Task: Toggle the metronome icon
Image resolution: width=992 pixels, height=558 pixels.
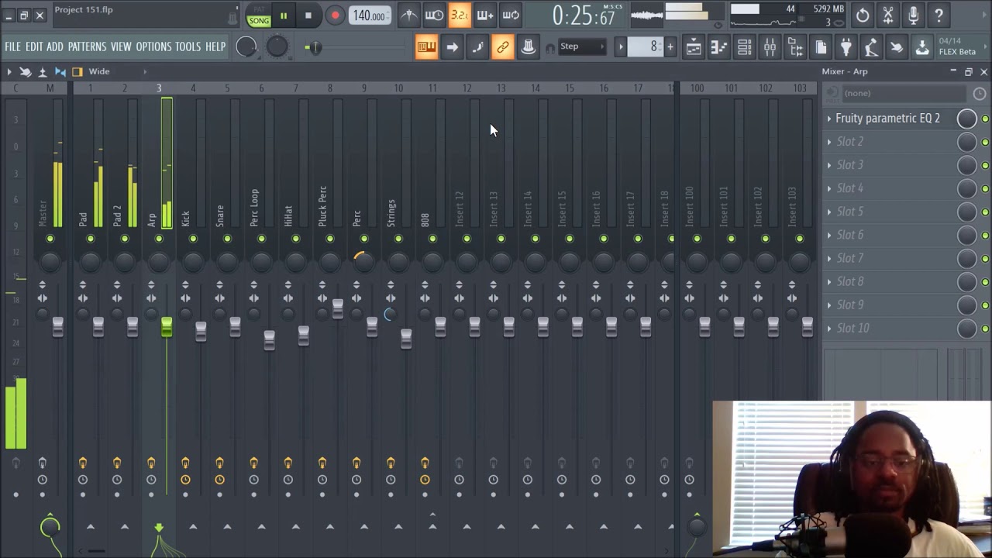Action: click(409, 15)
